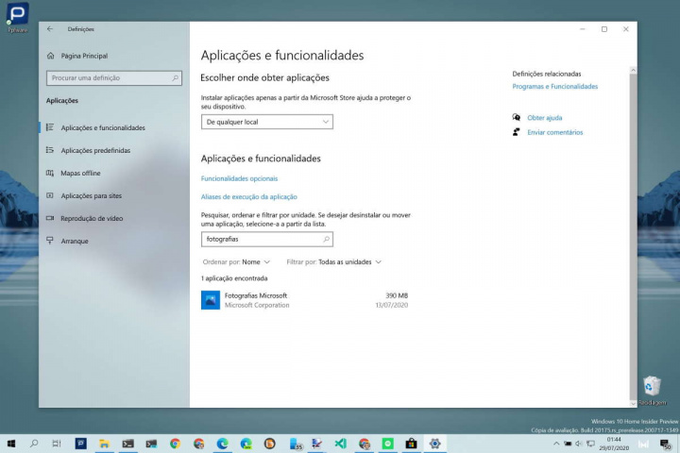Open Programas e Funcionalidades link
Image resolution: width=680 pixels, height=453 pixels.
tap(554, 86)
